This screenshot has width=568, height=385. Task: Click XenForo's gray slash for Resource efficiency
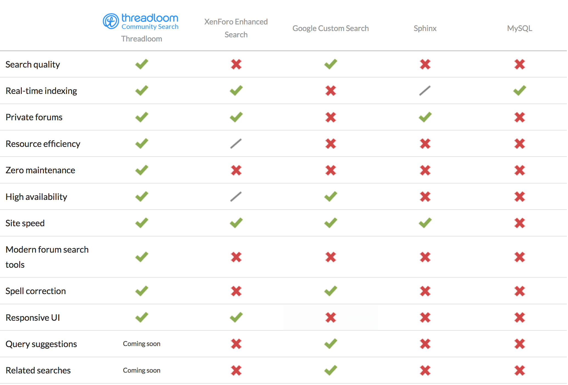[236, 144]
